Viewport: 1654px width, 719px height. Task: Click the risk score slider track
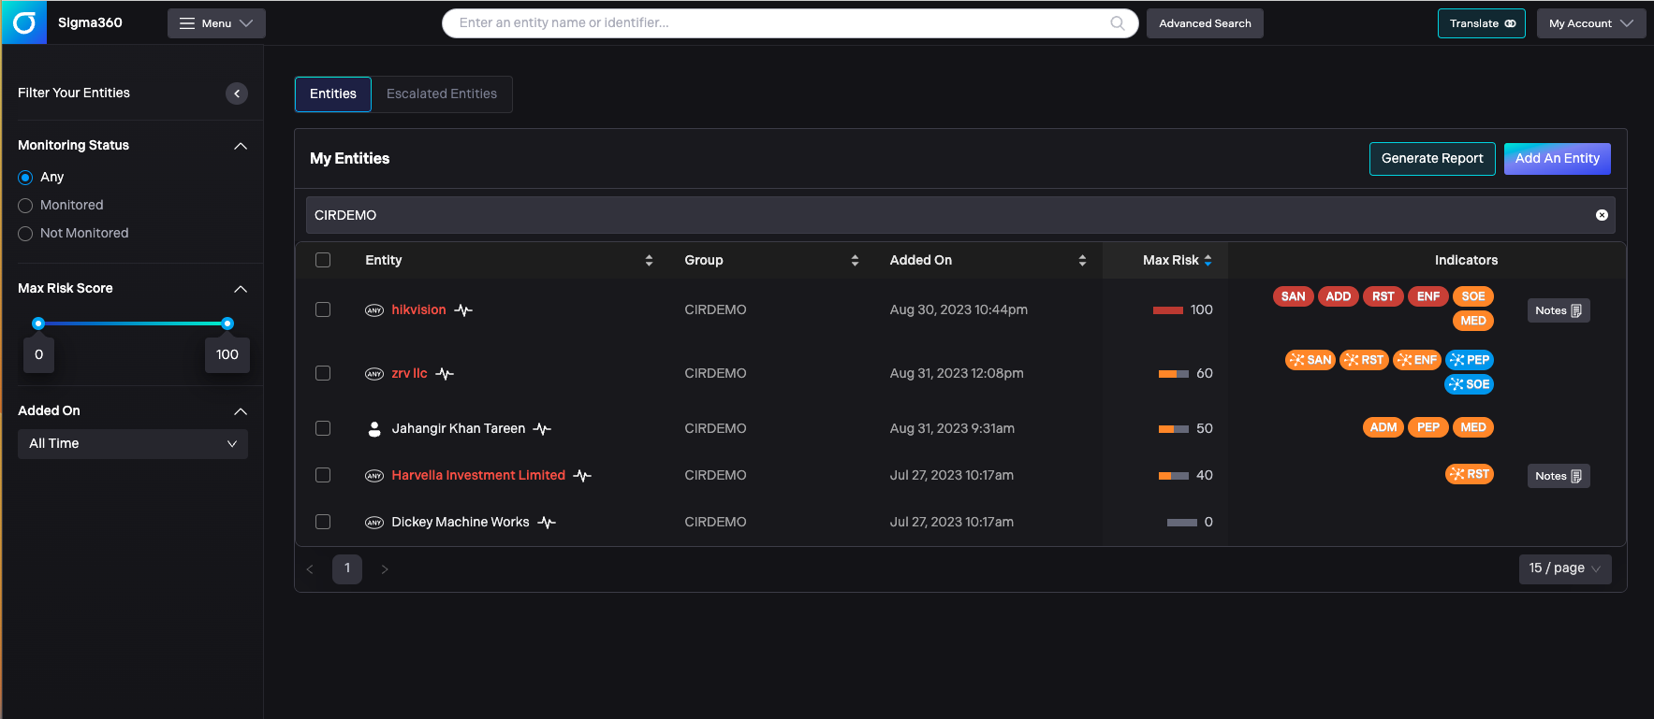coord(133,324)
